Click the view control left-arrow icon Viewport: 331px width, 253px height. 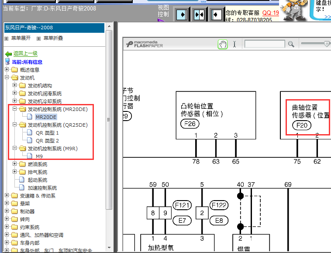coord(217,14)
